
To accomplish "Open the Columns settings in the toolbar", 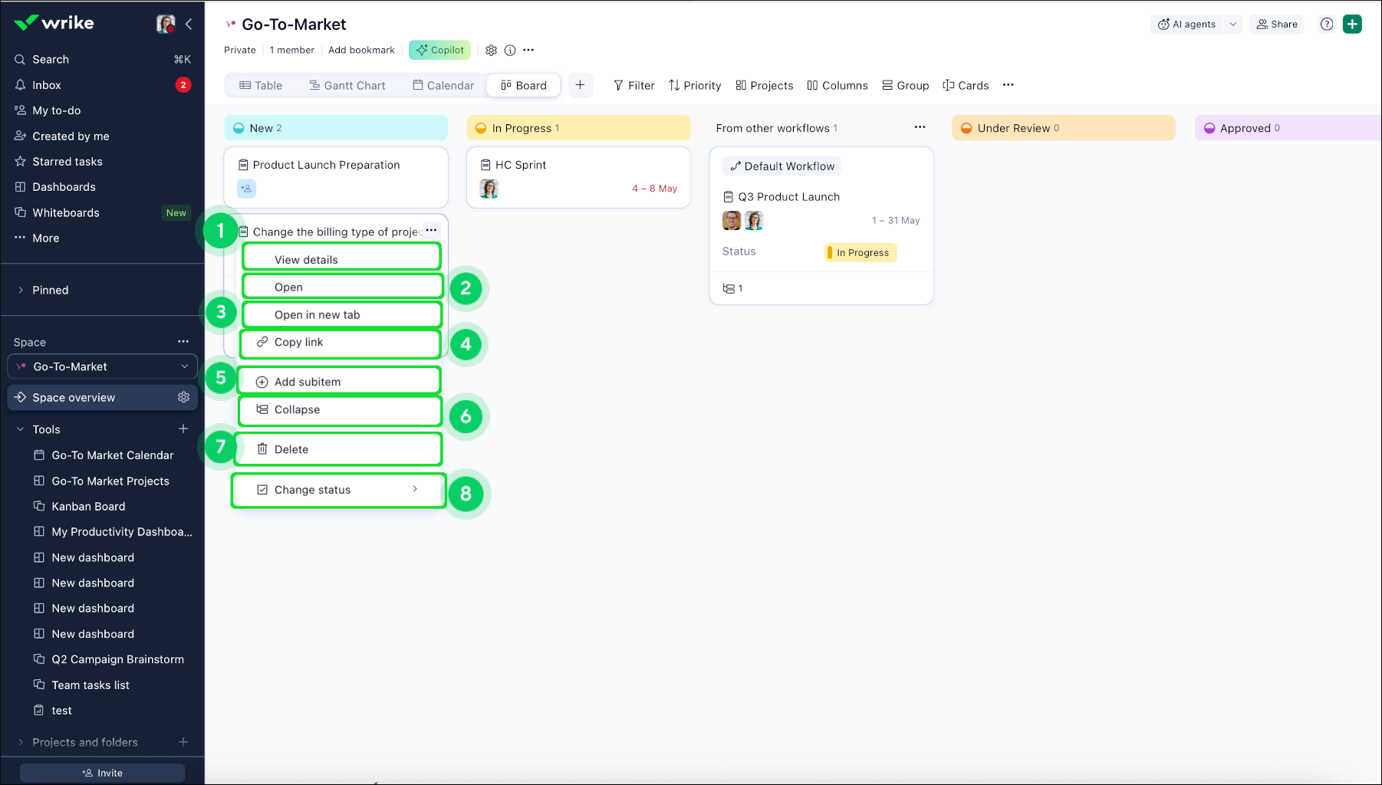I will point(837,86).
